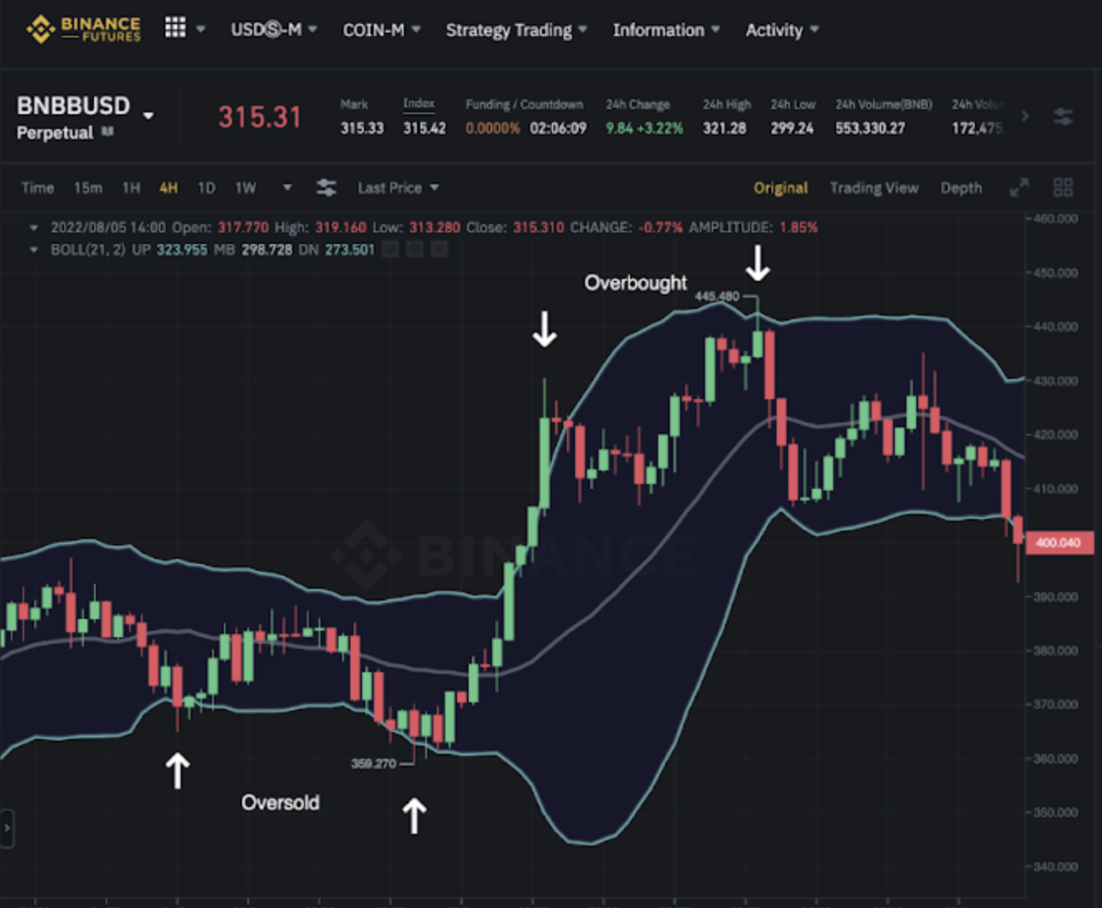Viewport: 1102px width, 908px height.
Task: Remove the BOLL indicator with its X
Action: (x=440, y=249)
